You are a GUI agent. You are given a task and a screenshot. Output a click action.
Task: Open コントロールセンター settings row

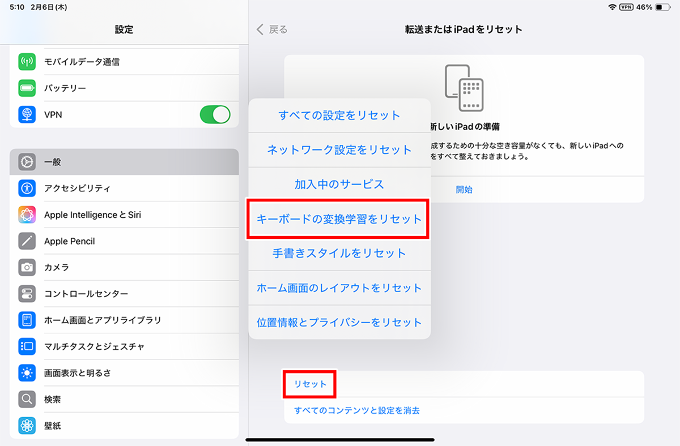[x=124, y=294]
